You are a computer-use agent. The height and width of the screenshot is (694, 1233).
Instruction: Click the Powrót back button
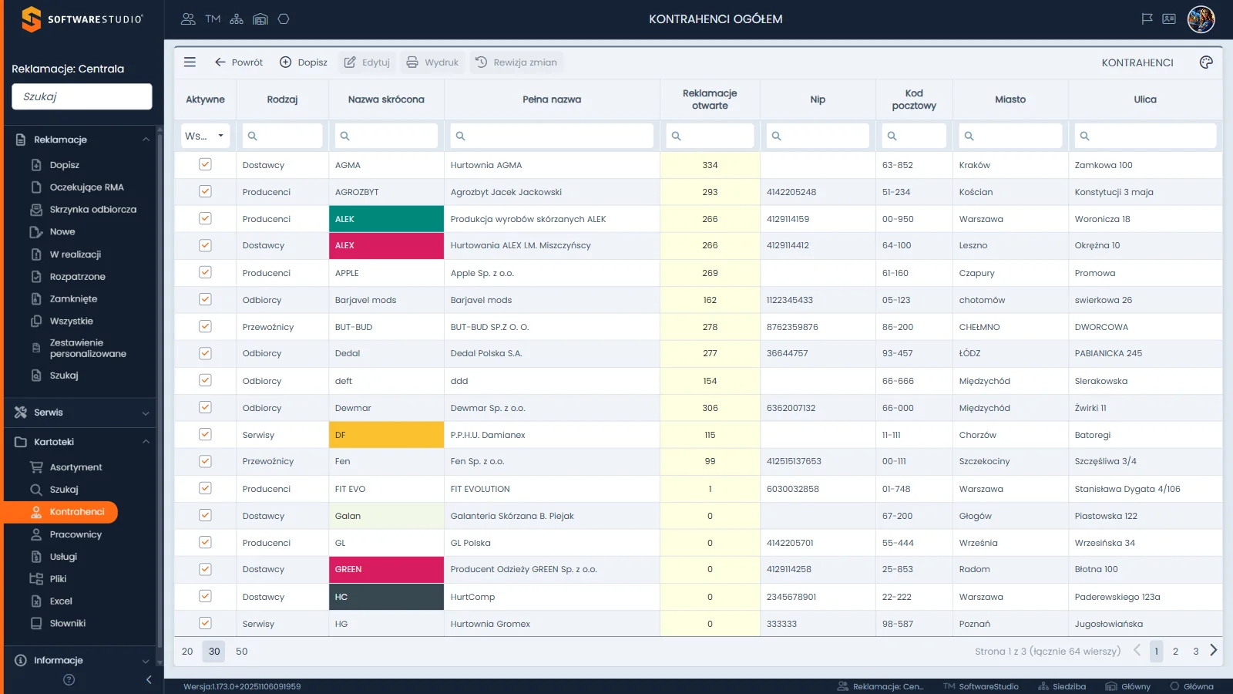coord(238,62)
